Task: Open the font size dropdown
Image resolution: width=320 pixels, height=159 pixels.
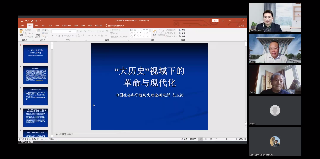Action: click(x=75, y=31)
